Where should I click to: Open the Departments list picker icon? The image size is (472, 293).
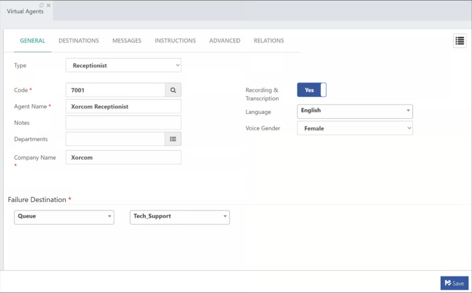173,139
